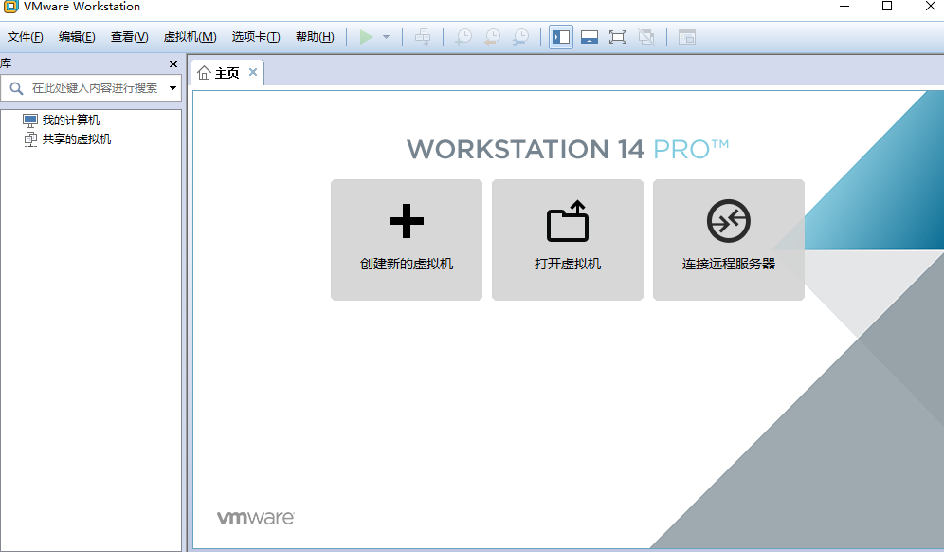Click the 我的计算机 monitor icon

click(x=30, y=120)
